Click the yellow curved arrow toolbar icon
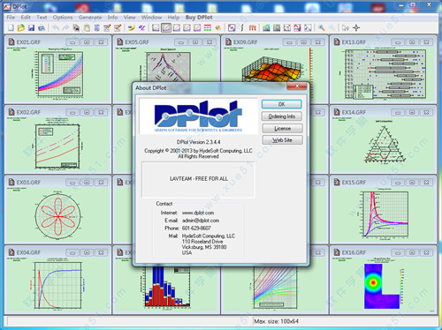The width and height of the screenshot is (442, 330). coord(131,27)
